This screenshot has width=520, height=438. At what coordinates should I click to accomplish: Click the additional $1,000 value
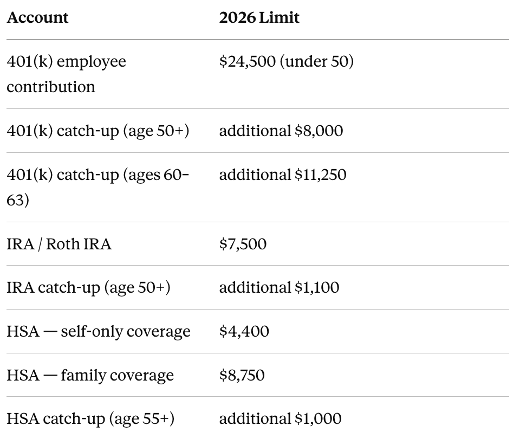280,418
